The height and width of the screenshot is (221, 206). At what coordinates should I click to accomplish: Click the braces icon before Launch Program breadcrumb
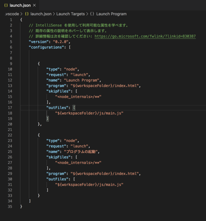92,14
